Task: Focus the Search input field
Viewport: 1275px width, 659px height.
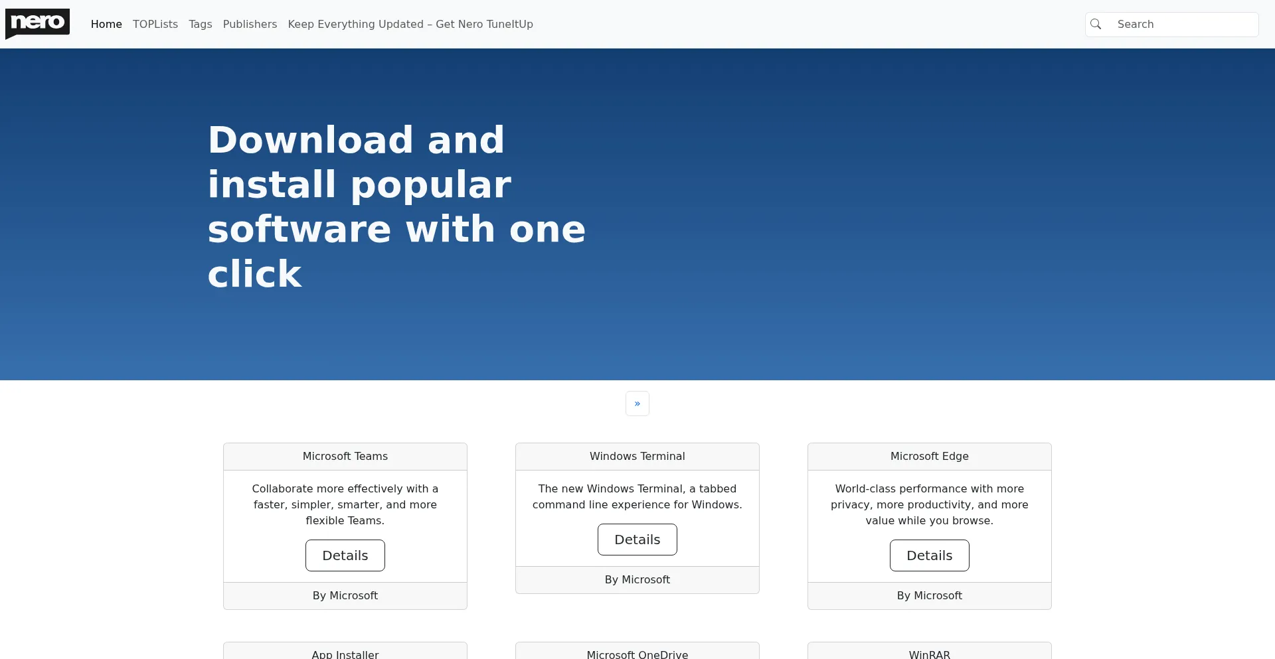Action: [1183, 25]
